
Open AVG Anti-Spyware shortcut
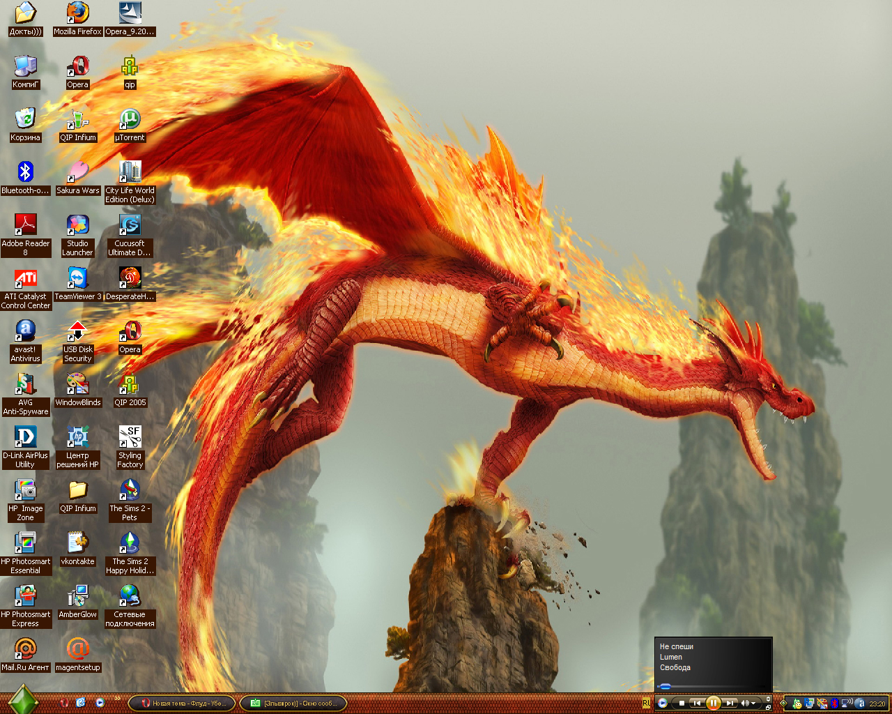(x=25, y=395)
